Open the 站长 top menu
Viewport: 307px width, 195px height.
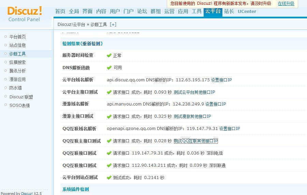point(229,11)
